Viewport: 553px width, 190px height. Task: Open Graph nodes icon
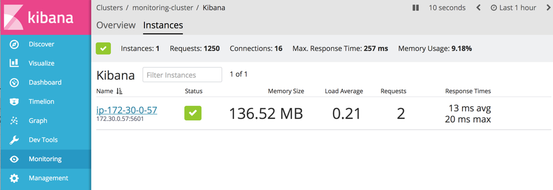pyautogui.click(x=14, y=121)
